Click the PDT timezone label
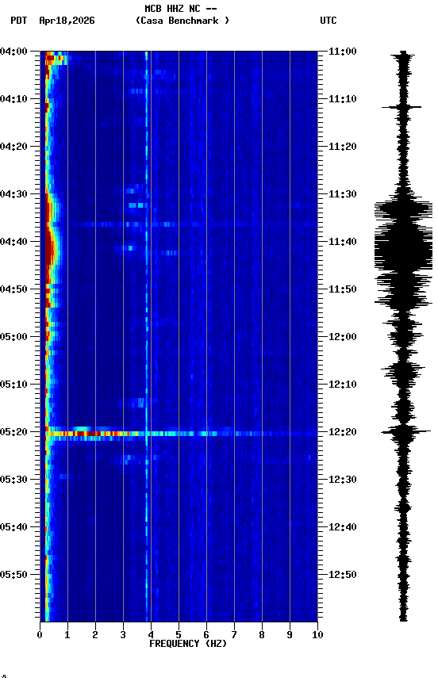The height and width of the screenshot is (685, 438). click(x=19, y=21)
